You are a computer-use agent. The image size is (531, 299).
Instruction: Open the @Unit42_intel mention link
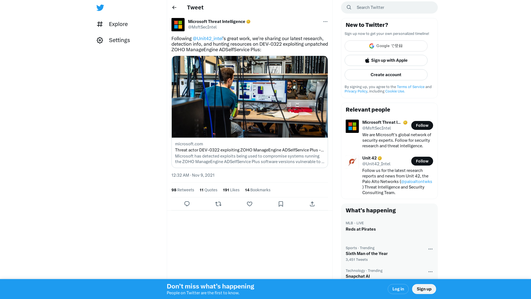coord(208,38)
